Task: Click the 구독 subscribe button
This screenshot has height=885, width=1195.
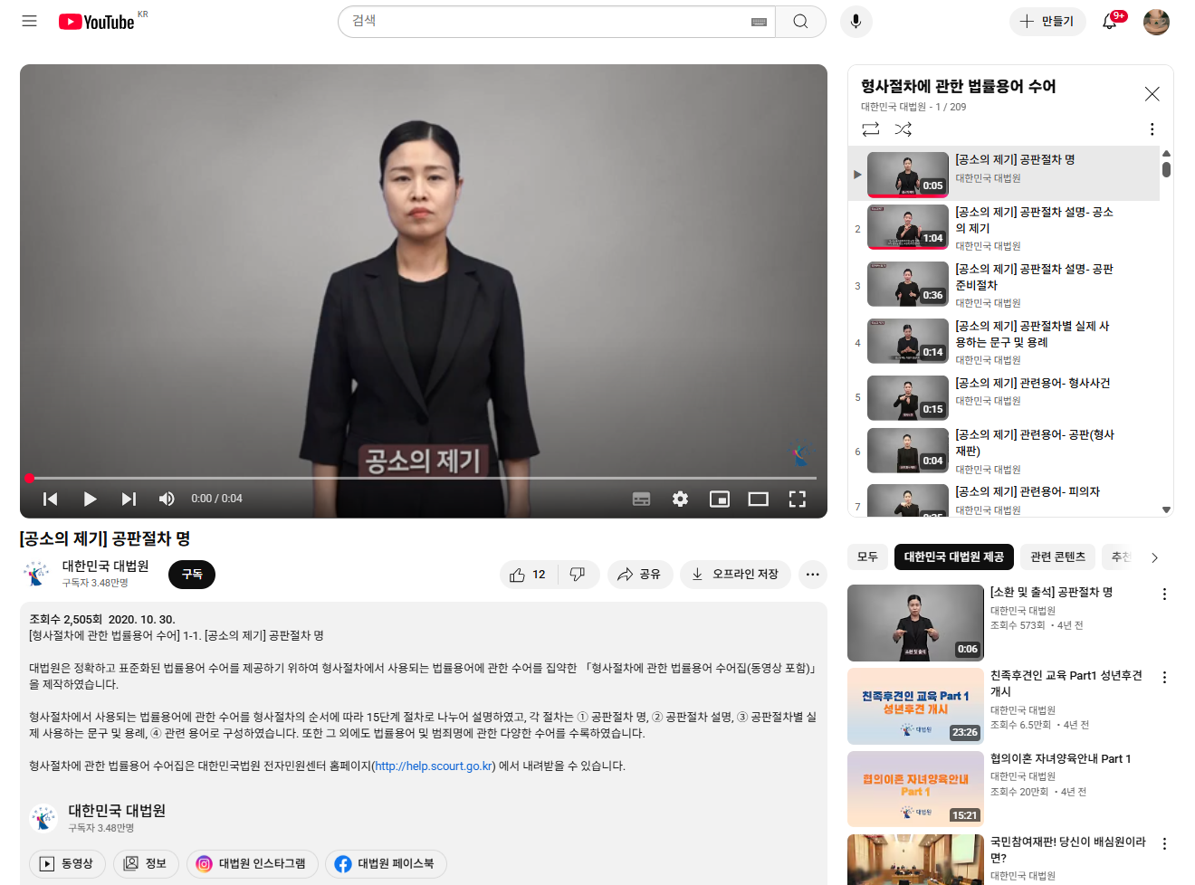Action: 192,575
